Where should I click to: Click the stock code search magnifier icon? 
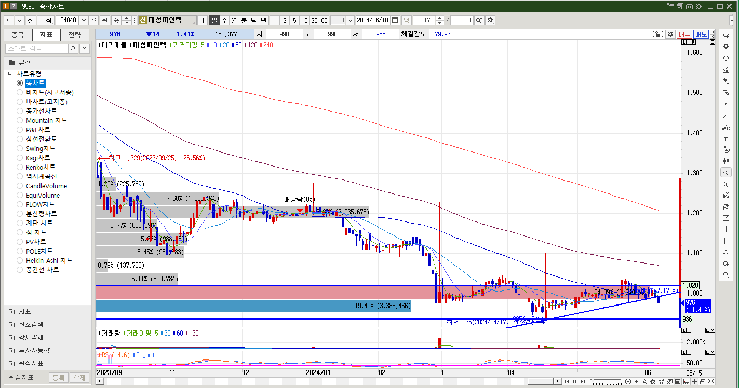click(94, 20)
